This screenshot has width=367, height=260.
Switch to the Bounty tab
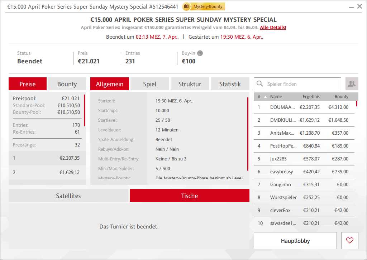pyautogui.click(x=67, y=84)
